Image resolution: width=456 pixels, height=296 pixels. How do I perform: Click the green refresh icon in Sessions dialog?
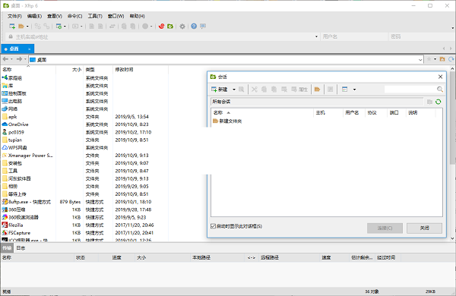439,102
